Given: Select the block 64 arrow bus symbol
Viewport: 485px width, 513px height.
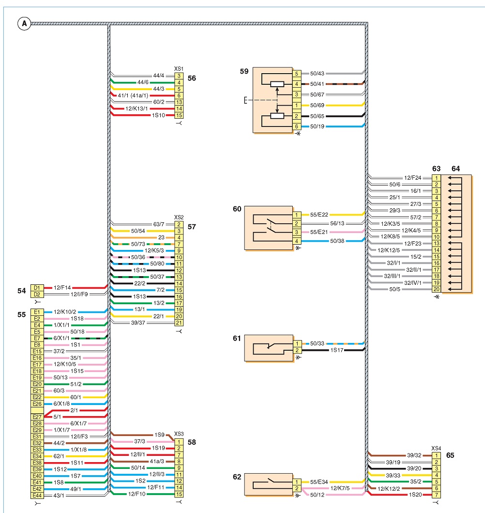Looking at the screenshot, I should click(456, 233).
